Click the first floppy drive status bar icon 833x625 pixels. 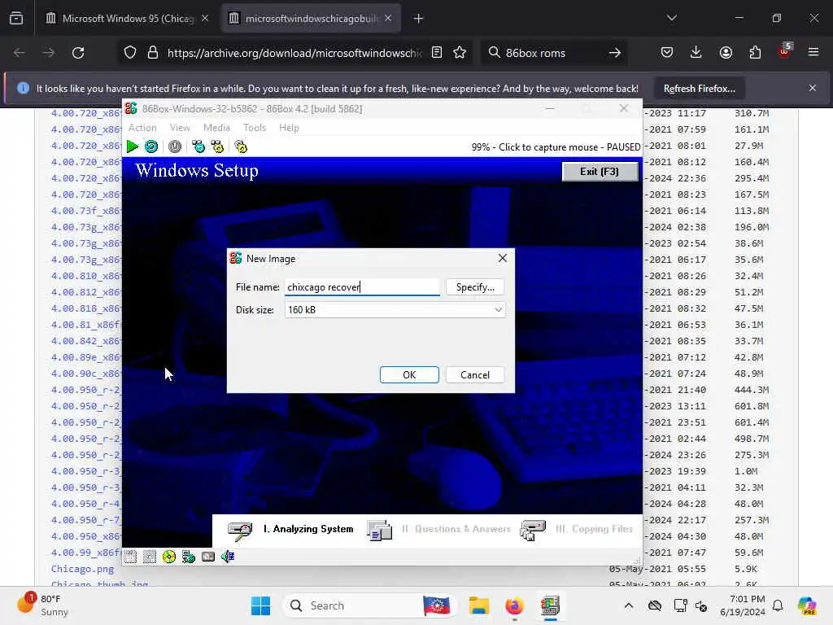click(130, 557)
